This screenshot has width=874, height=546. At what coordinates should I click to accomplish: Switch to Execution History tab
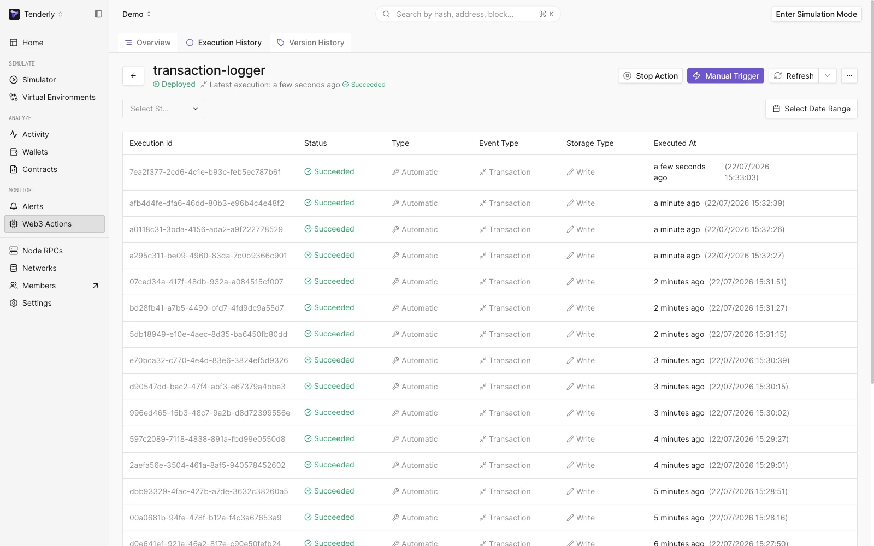coord(224,43)
